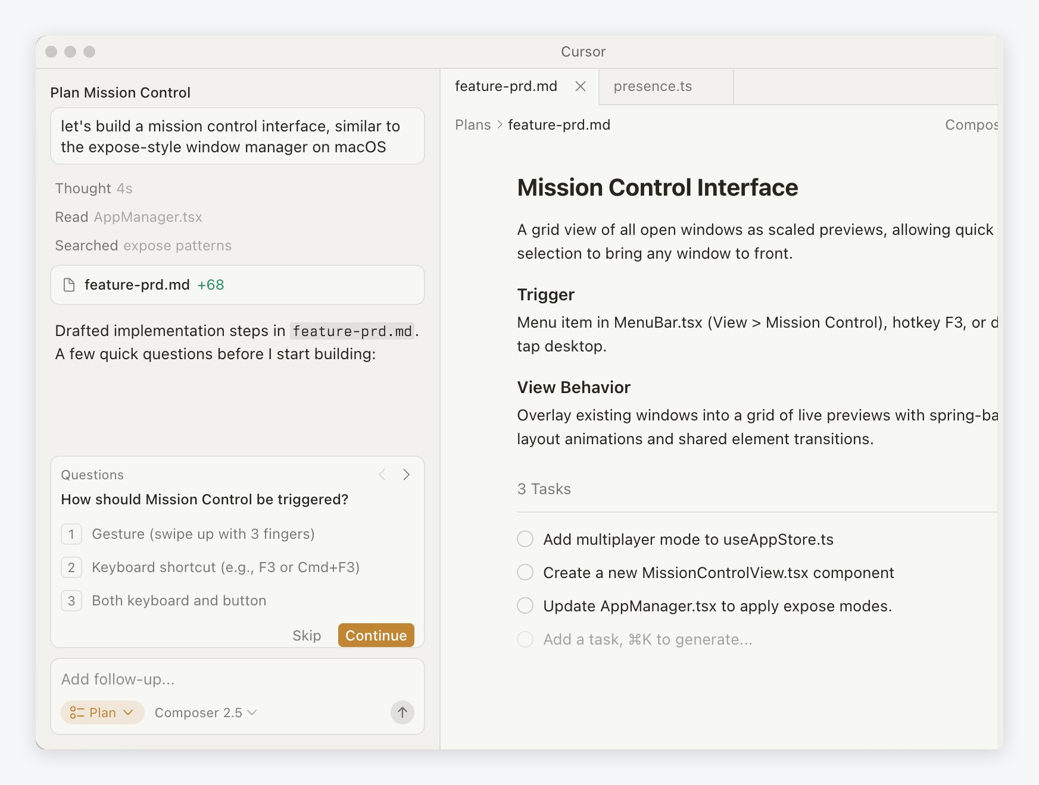Click the Plan Mission Control title
Screen dimensions: 1039x785
[120, 93]
